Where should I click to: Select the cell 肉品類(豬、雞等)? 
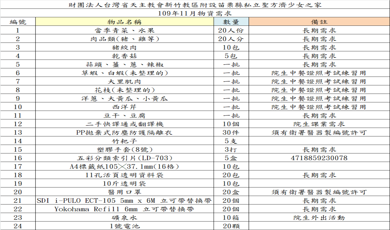(x=124, y=39)
